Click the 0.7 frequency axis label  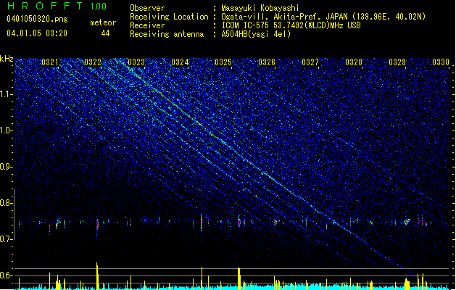coord(7,239)
